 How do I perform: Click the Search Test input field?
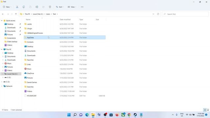pyautogui.click(x=185, y=14)
